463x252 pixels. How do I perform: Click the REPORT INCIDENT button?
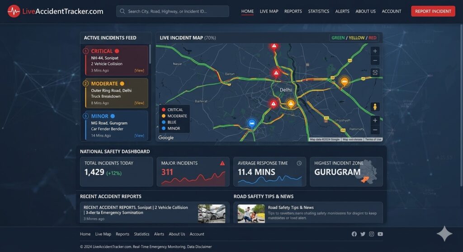(x=433, y=11)
